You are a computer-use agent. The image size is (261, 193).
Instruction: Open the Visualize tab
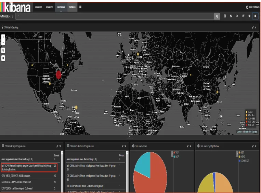click(49, 7)
